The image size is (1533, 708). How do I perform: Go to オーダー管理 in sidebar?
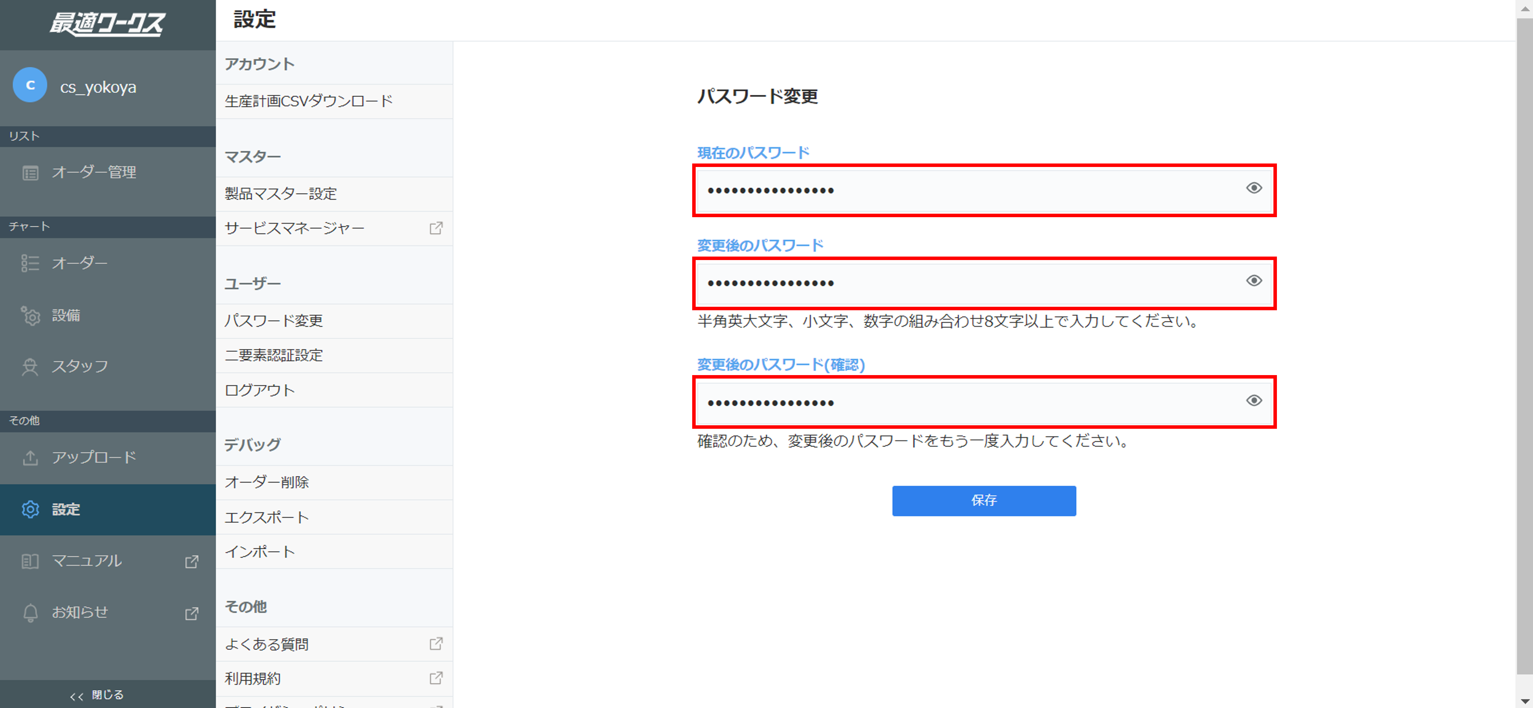(x=108, y=173)
